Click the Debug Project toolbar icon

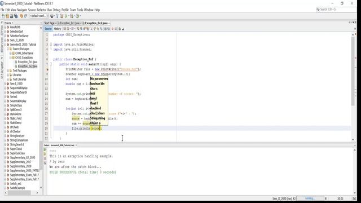72,16
